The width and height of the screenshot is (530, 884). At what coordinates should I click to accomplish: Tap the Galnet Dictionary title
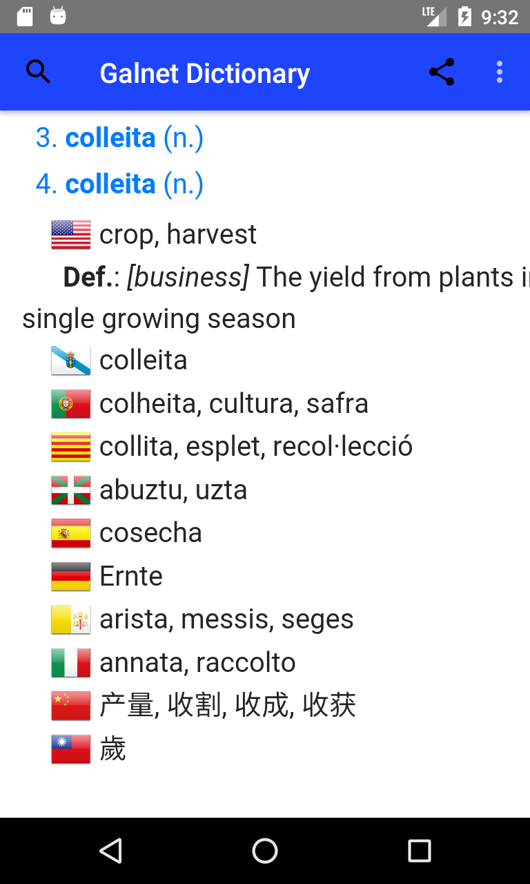[204, 73]
